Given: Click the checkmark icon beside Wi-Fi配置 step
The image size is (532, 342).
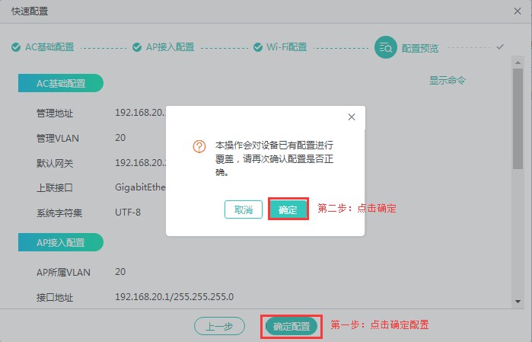Looking at the screenshot, I should [257, 47].
